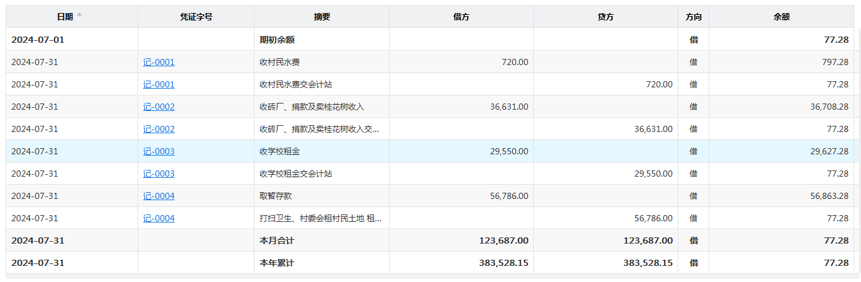The height and width of the screenshot is (282, 861).
Task: Select the 期初余额 opening balance row
Action: (x=277, y=40)
